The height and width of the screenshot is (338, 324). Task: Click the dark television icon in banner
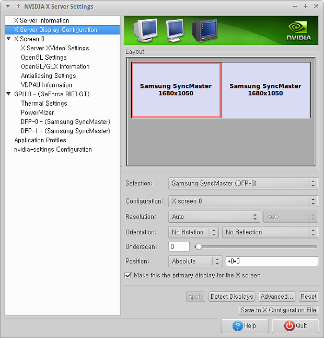204,30
